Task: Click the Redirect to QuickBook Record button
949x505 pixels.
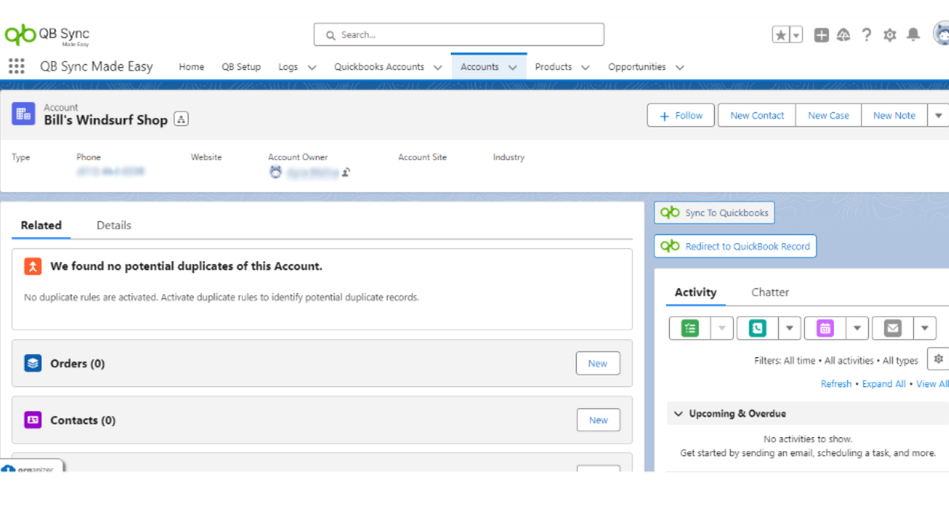Action: [x=735, y=246]
